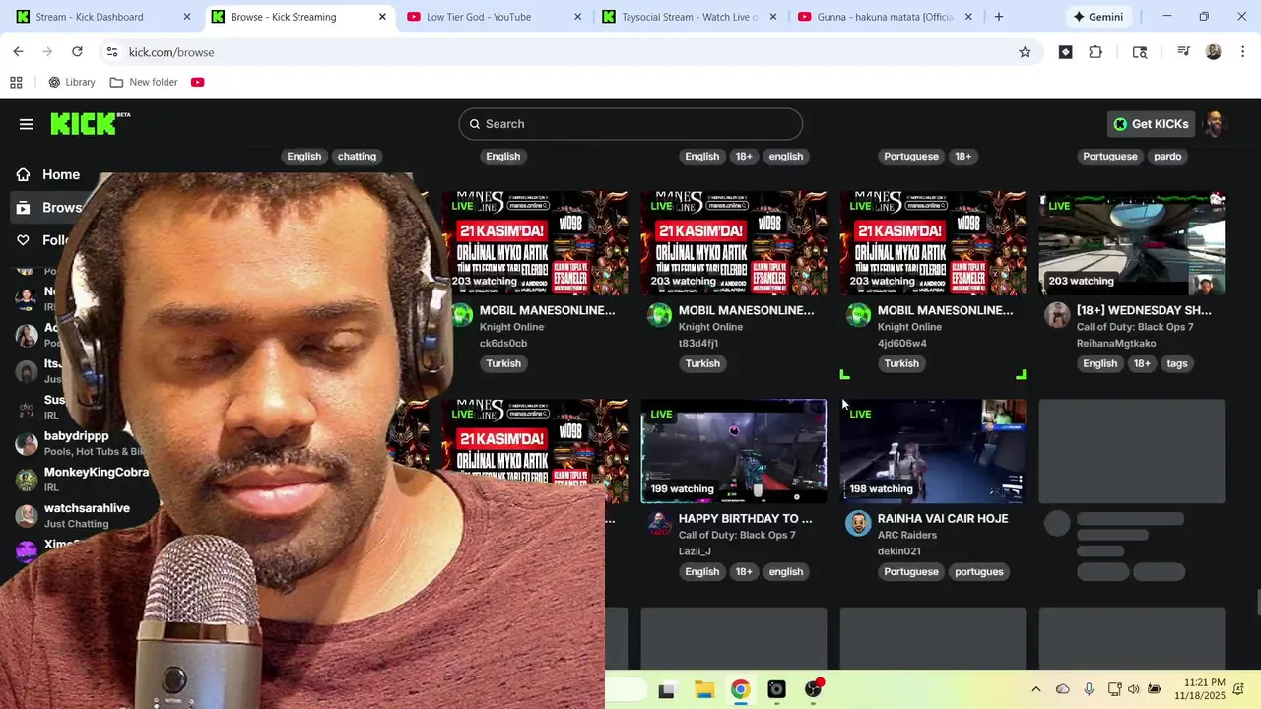Open the 198 watching stream thumbnail

point(933,451)
